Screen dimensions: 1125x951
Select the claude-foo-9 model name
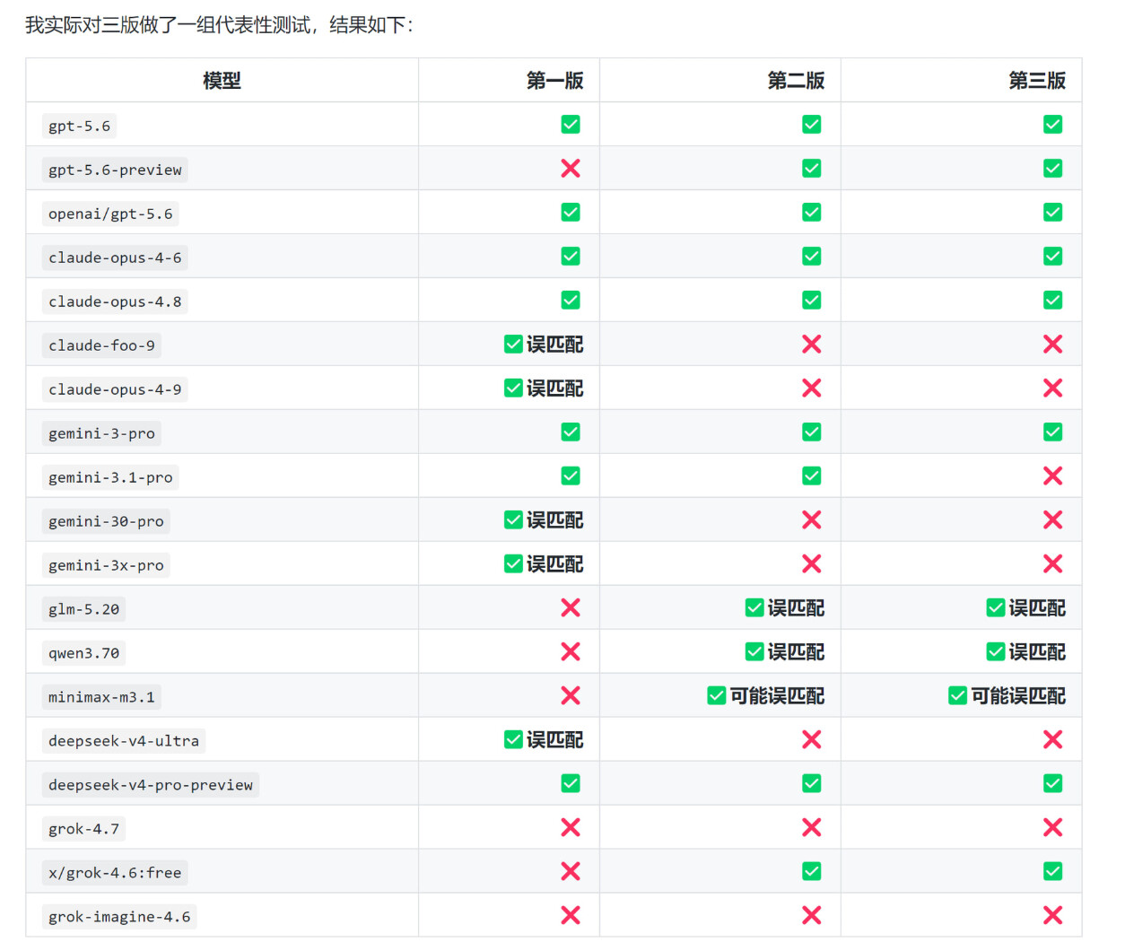click(x=102, y=346)
